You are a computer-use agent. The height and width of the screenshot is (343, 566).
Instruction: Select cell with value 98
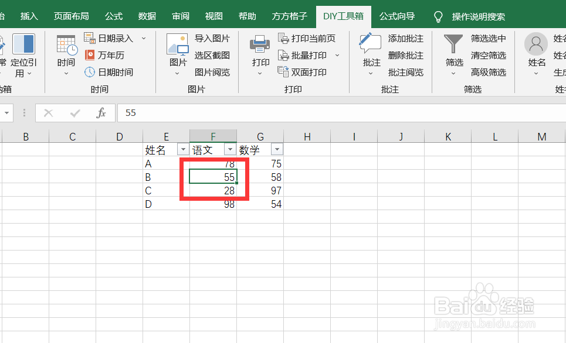tap(213, 204)
